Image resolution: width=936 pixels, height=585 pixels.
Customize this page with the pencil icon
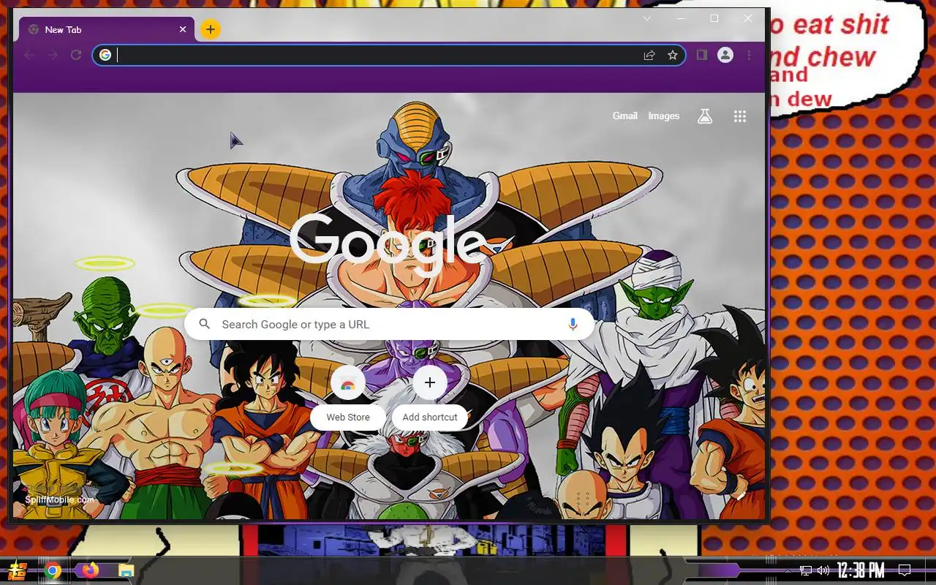[x=741, y=495]
